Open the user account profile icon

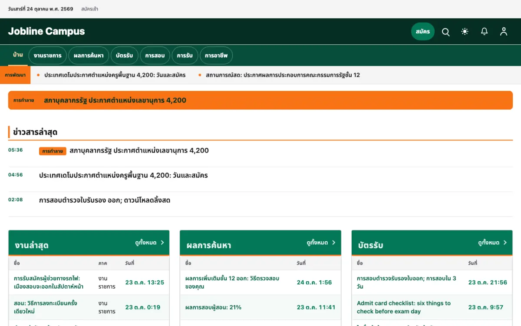click(504, 32)
